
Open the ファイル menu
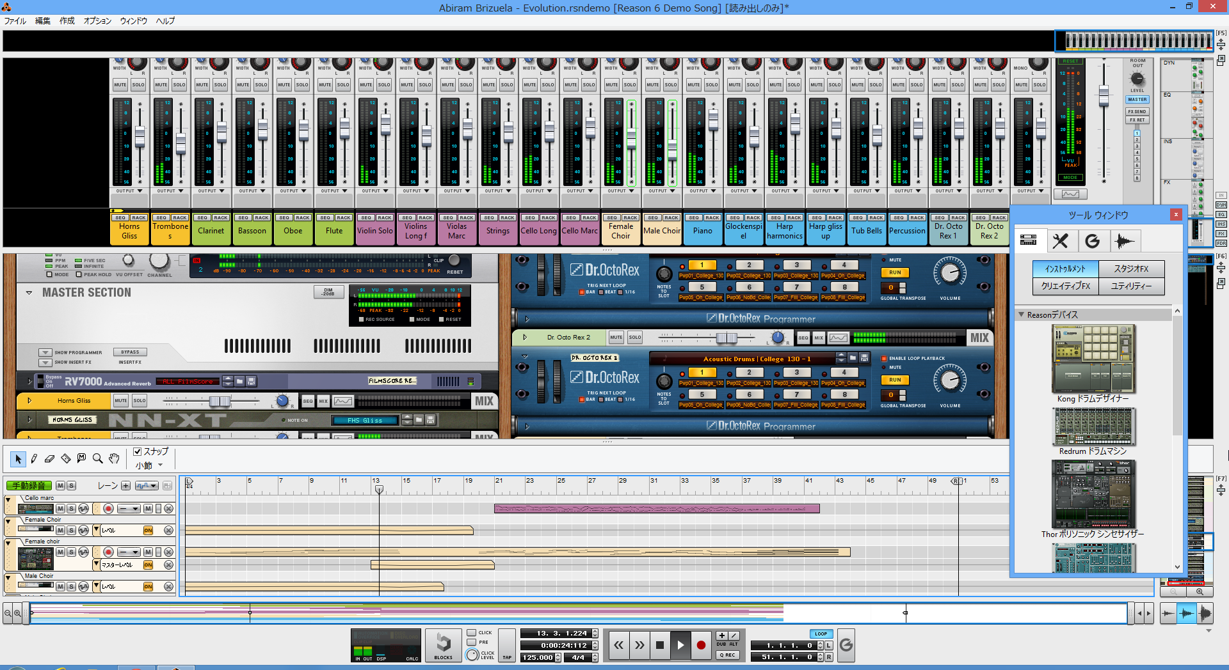[15, 21]
